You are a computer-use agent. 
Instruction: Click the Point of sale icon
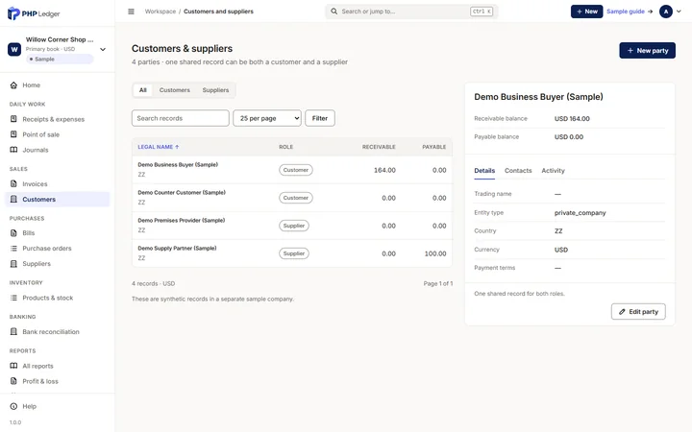point(13,134)
